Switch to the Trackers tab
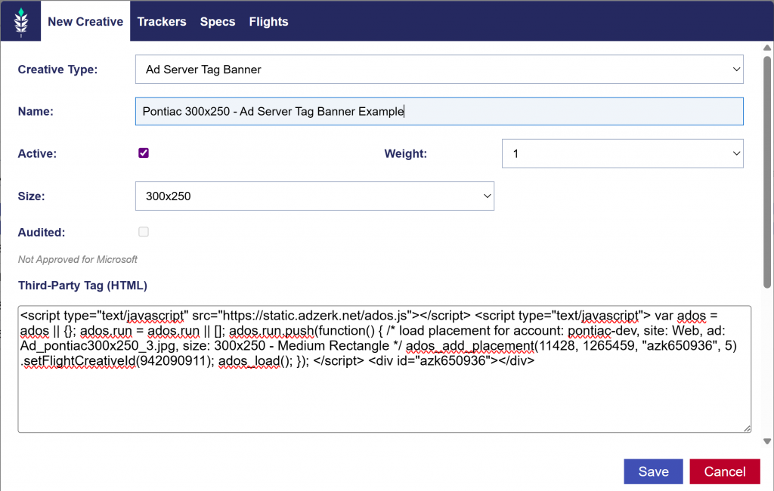Viewport: 774px width, 491px height. 162,22
